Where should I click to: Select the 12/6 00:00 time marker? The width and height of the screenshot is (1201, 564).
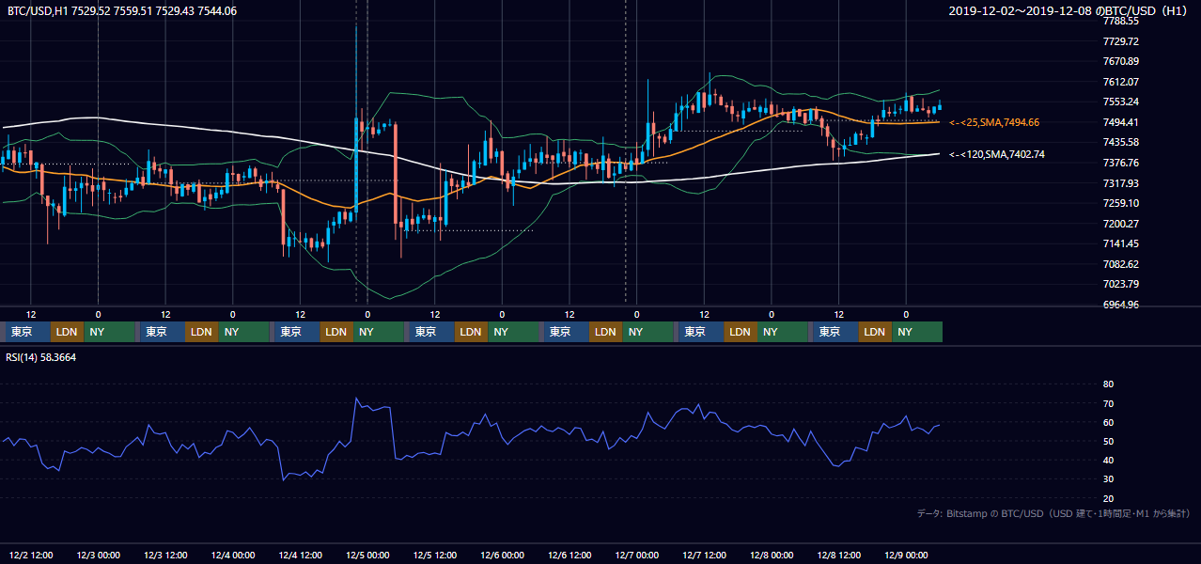pyautogui.click(x=502, y=555)
